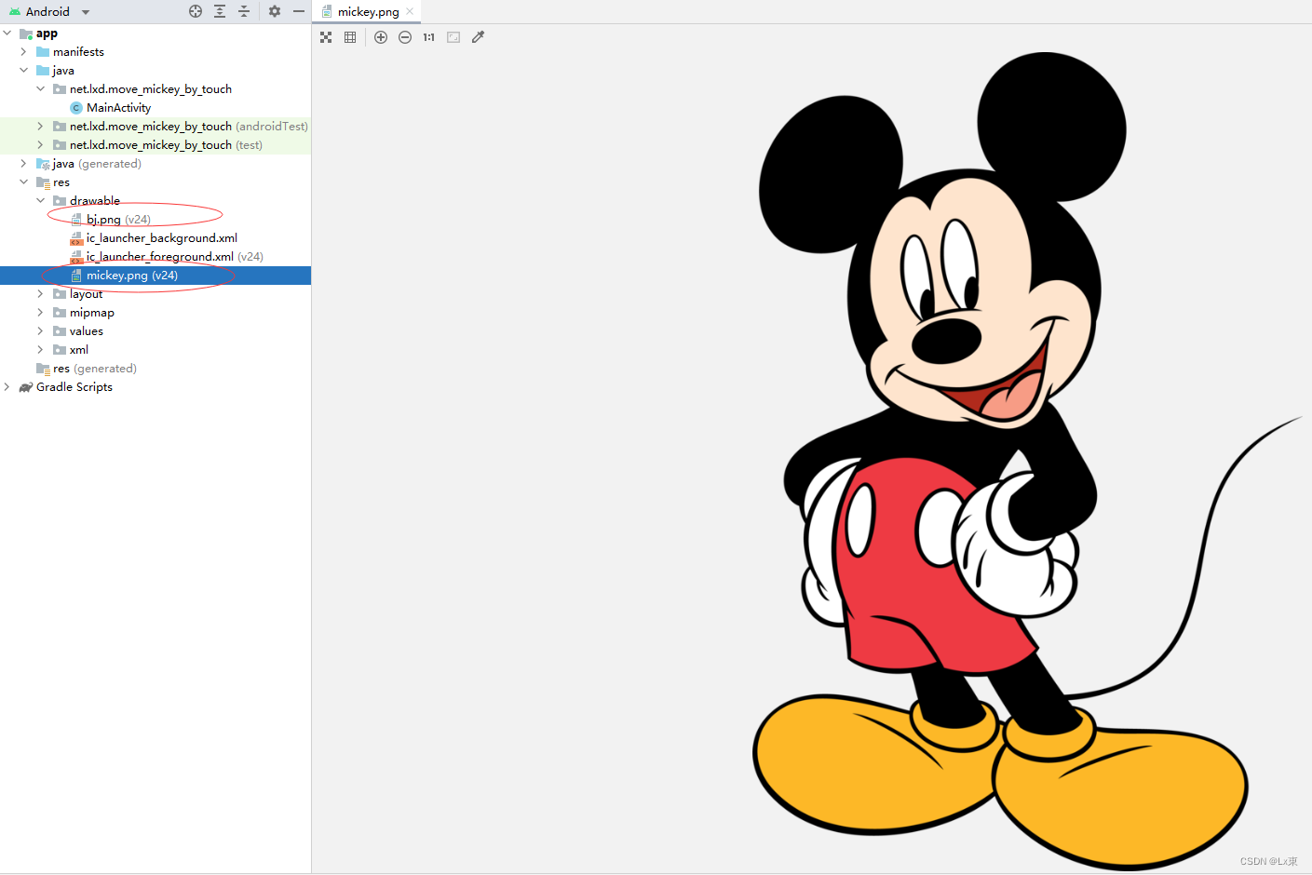1312x875 pixels.
Task: Click the MainActivity class icon
Action: [76, 108]
